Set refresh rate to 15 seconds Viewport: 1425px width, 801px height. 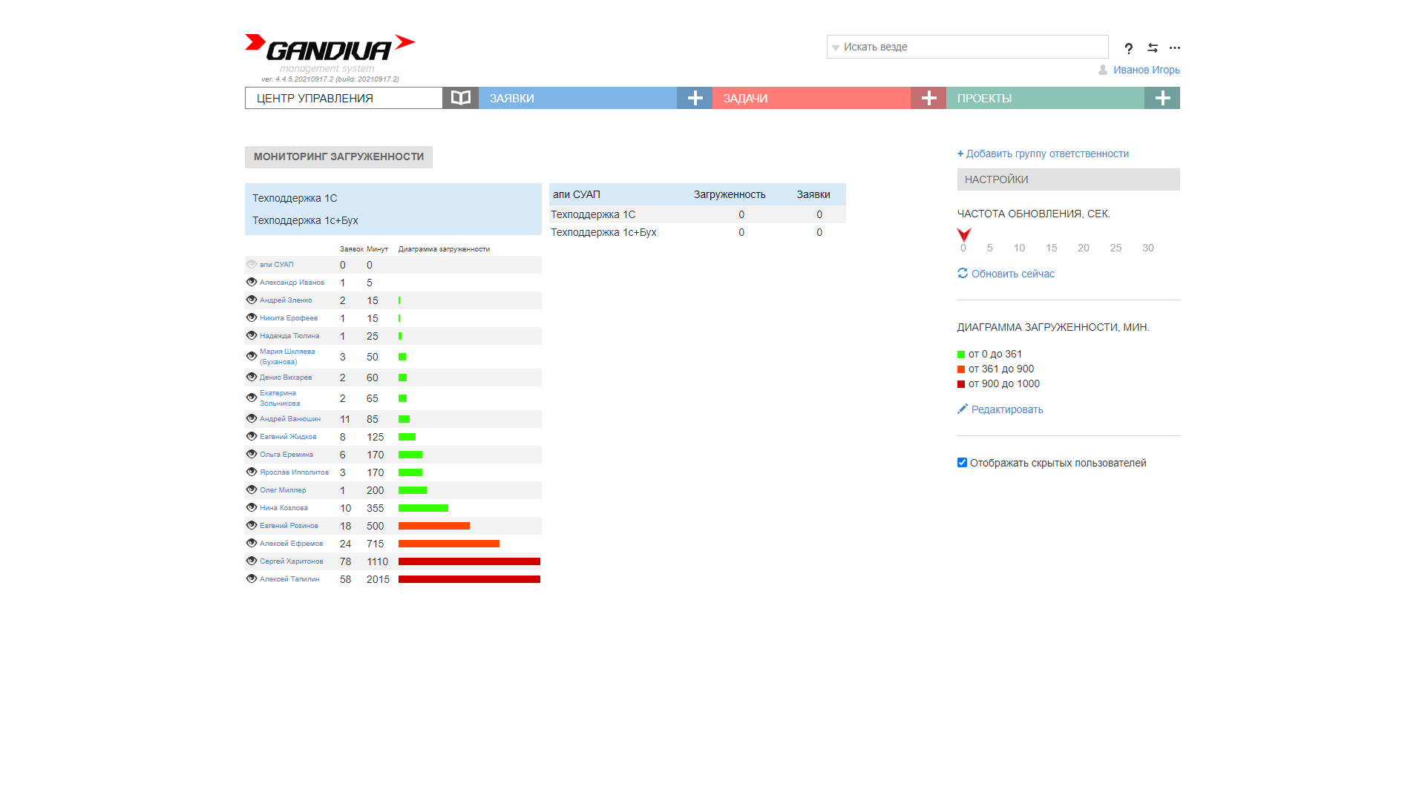coord(1052,248)
